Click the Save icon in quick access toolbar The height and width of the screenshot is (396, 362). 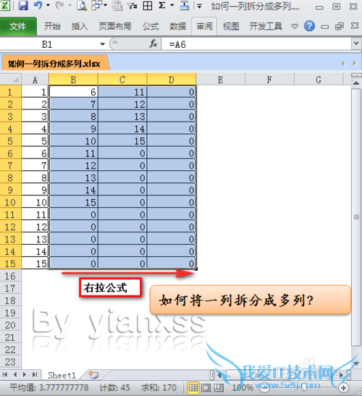[23, 5]
